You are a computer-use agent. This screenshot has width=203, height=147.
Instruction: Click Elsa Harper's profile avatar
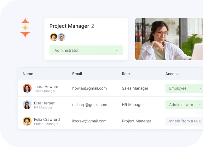pos(27,105)
